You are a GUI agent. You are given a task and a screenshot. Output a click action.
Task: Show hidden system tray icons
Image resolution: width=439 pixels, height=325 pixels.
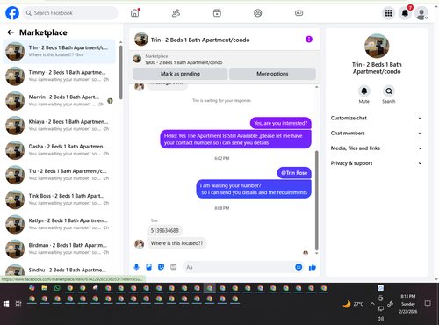tap(372, 304)
